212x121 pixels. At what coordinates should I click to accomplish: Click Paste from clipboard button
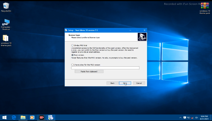coord(89,72)
